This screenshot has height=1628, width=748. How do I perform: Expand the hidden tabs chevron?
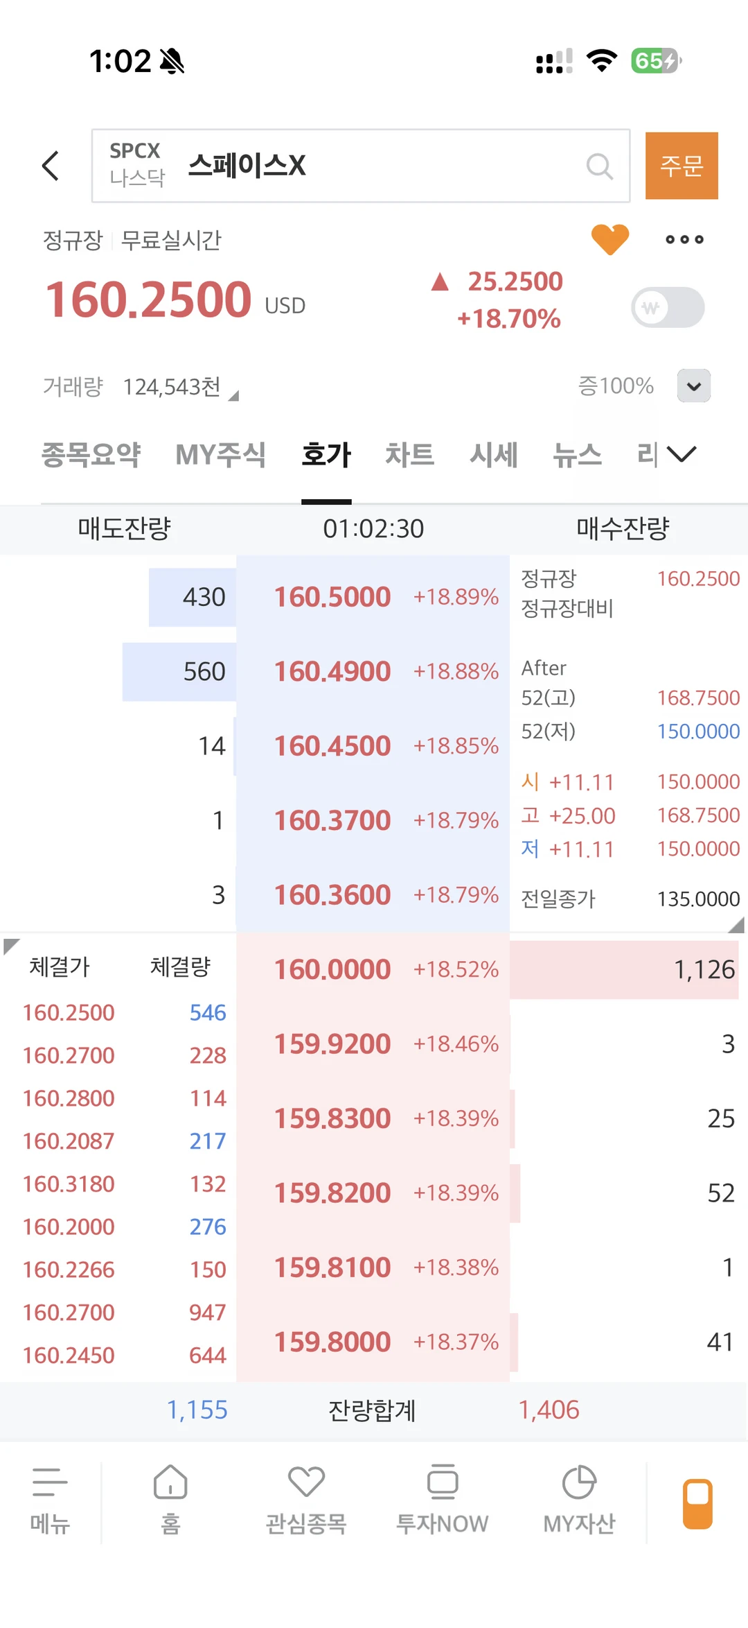tap(682, 454)
